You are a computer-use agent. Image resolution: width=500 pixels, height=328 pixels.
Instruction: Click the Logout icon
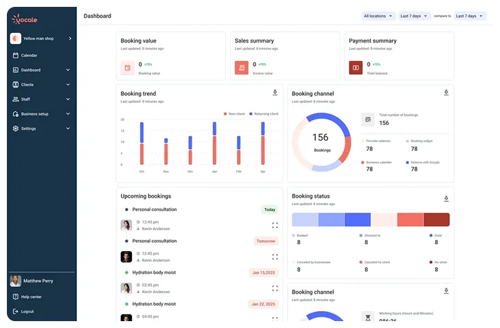[15, 312]
